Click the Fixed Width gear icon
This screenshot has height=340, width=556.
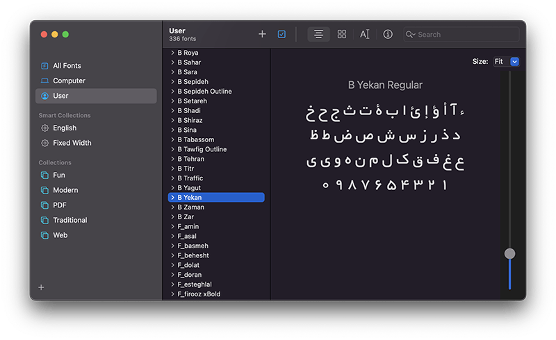(44, 143)
